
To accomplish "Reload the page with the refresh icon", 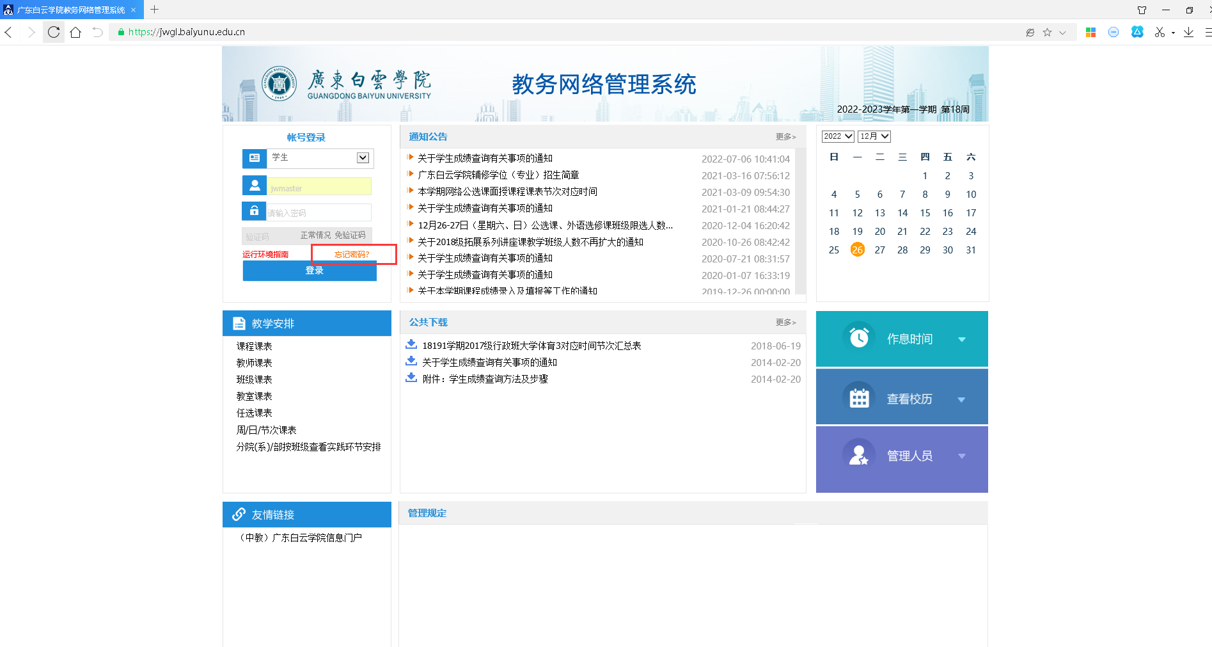I will tap(54, 32).
